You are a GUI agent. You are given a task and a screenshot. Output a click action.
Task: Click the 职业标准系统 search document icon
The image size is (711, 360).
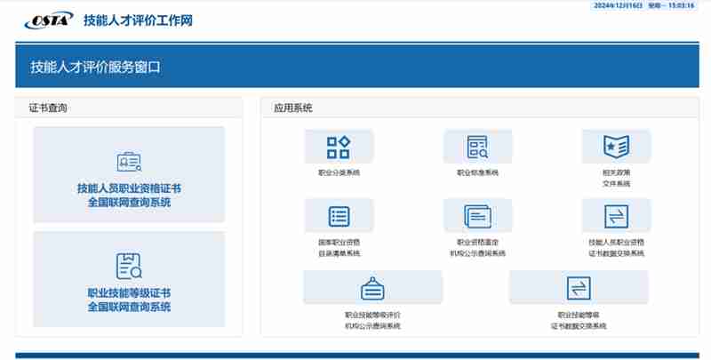(477, 147)
